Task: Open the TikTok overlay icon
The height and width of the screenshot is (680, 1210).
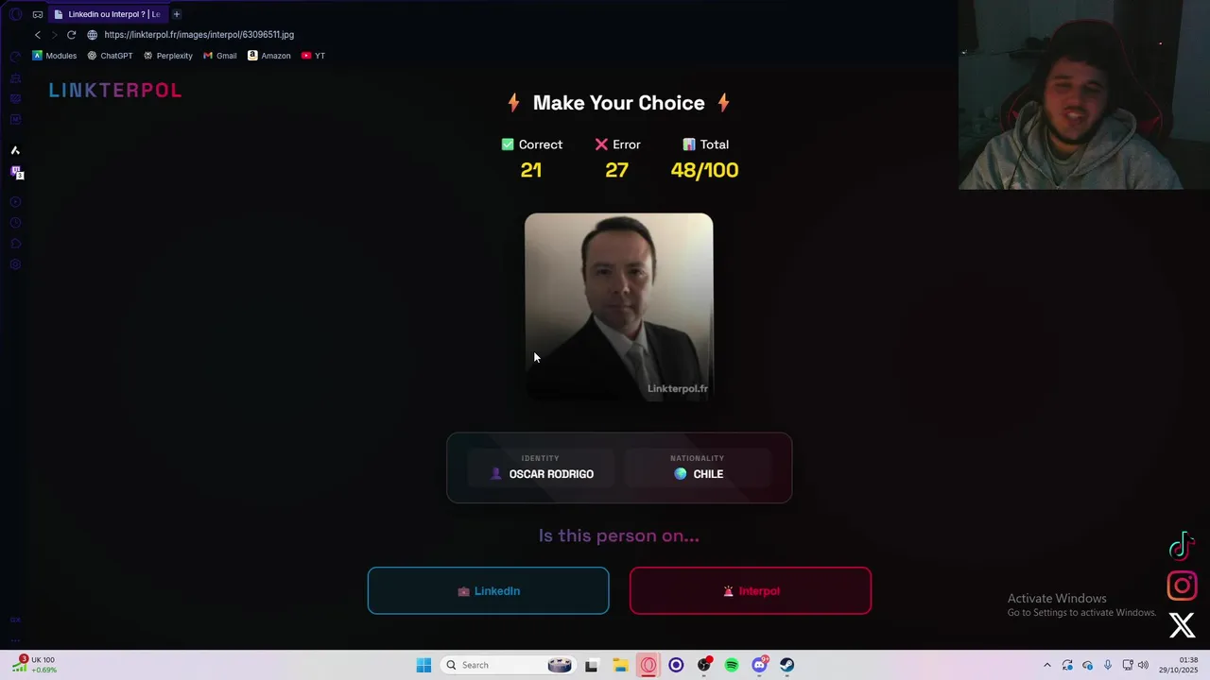Action: tap(1182, 547)
